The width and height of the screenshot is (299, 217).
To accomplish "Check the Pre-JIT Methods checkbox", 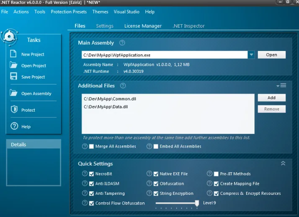I will [x=216, y=174].
